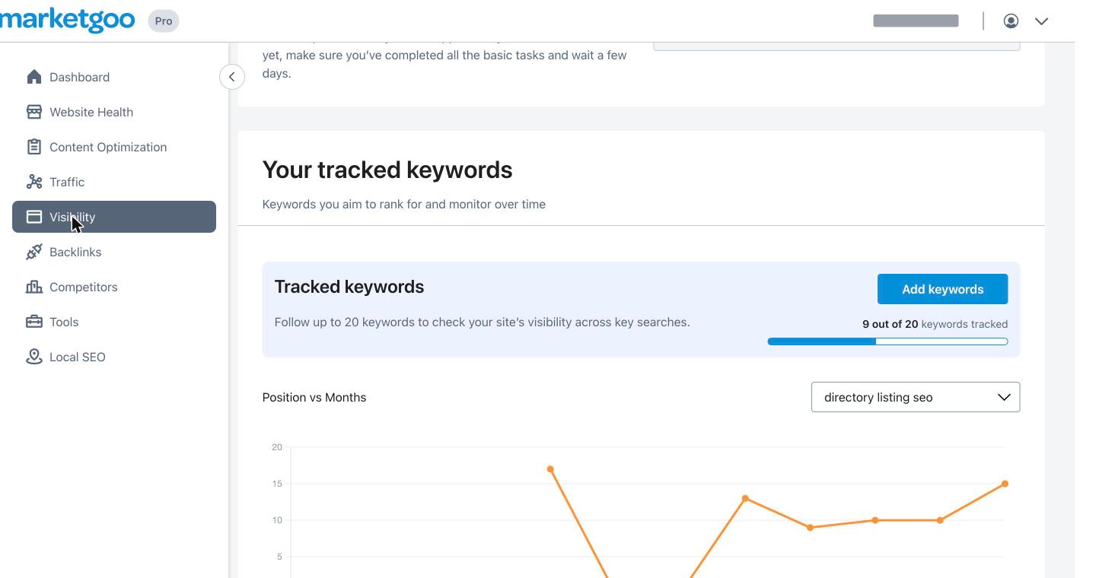Click the Visibility window icon
The width and height of the screenshot is (1096, 578).
[34, 217]
